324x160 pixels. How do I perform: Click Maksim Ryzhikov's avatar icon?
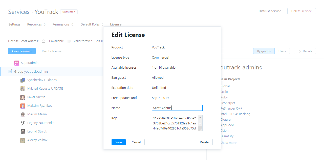tap(23, 106)
